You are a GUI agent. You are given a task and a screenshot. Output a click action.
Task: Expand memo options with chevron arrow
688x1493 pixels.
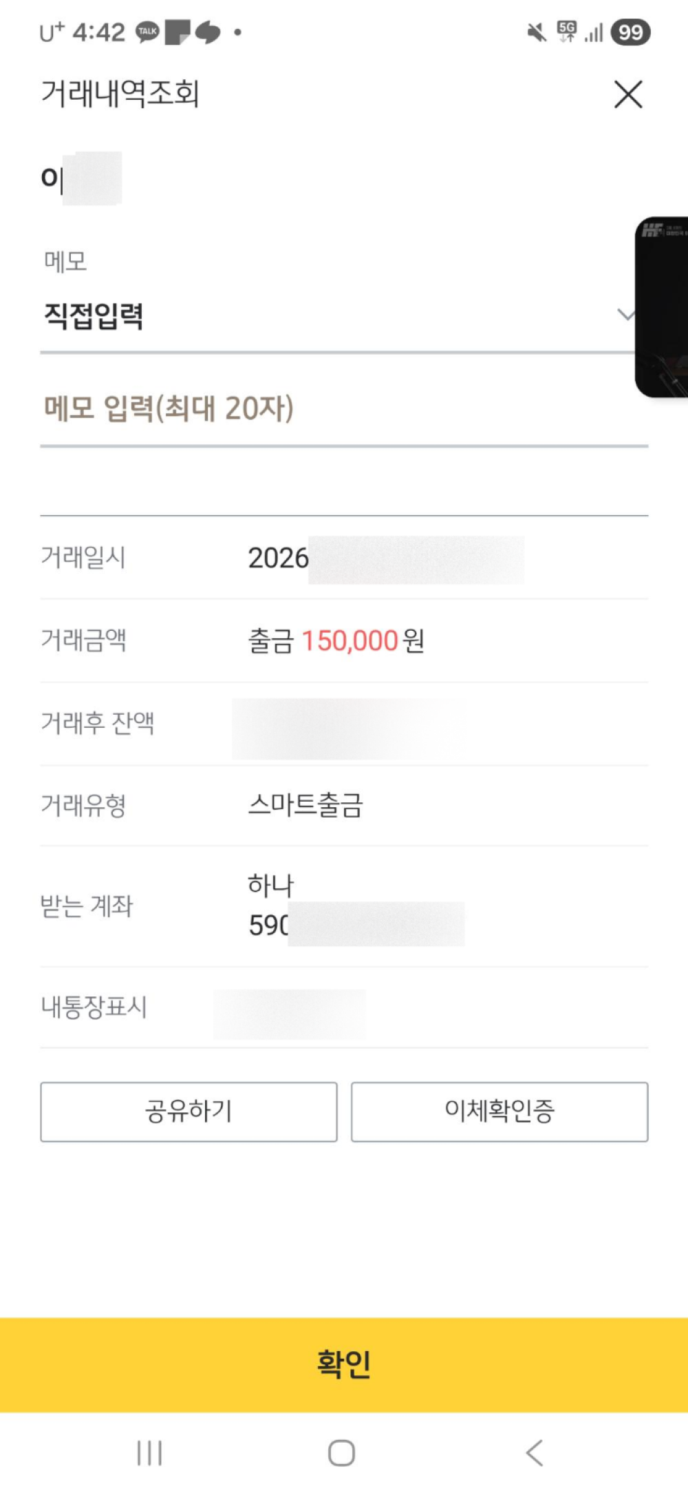625,315
